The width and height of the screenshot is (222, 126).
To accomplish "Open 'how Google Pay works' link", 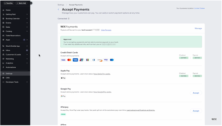I will coord(103,92).
